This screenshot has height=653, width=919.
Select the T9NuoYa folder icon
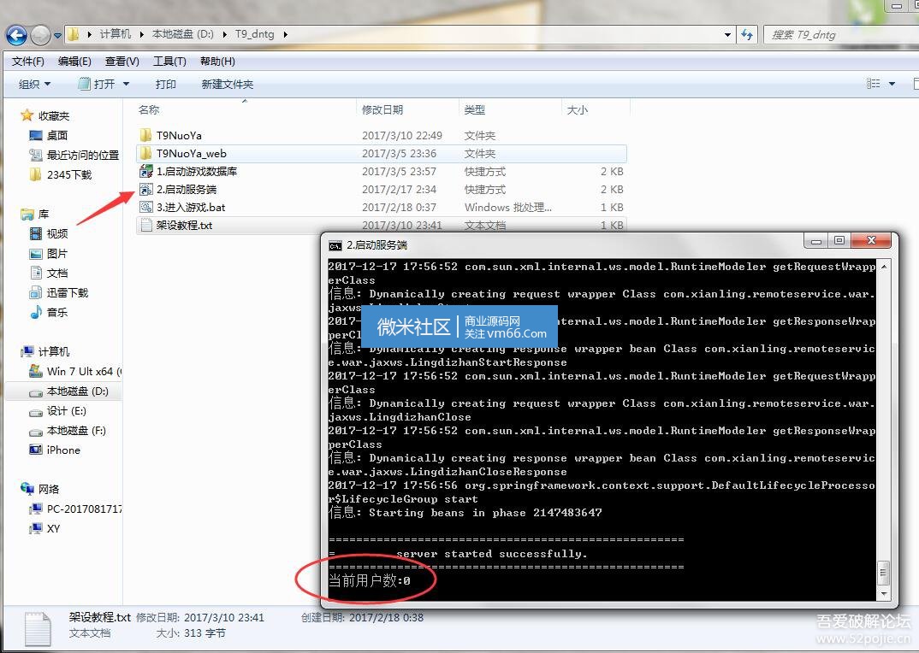(x=145, y=135)
